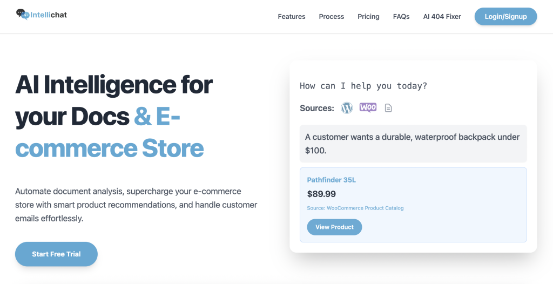Image resolution: width=553 pixels, height=284 pixels.
Task: Select the waterproof backpack customer message
Action: [x=413, y=144]
